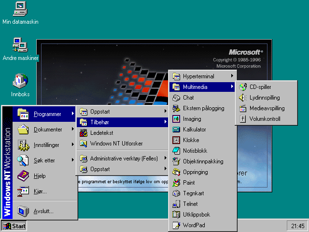Click the Klokke clock program icon
The image size is (309, 232).
pyautogui.click(x=176, y=140)
